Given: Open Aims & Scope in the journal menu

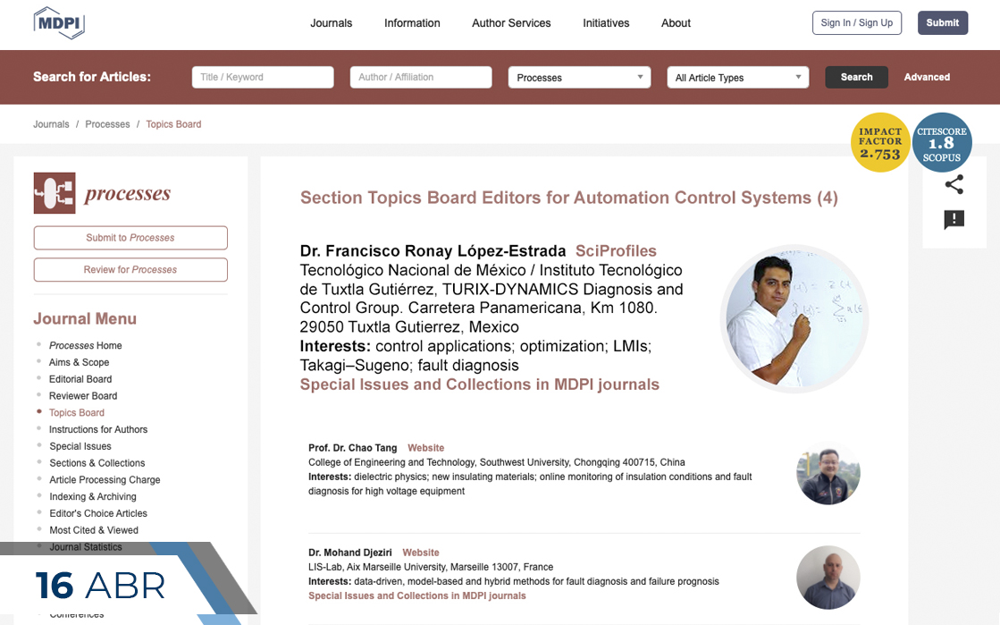Looking at the screenshot, I should click(79, 362).
